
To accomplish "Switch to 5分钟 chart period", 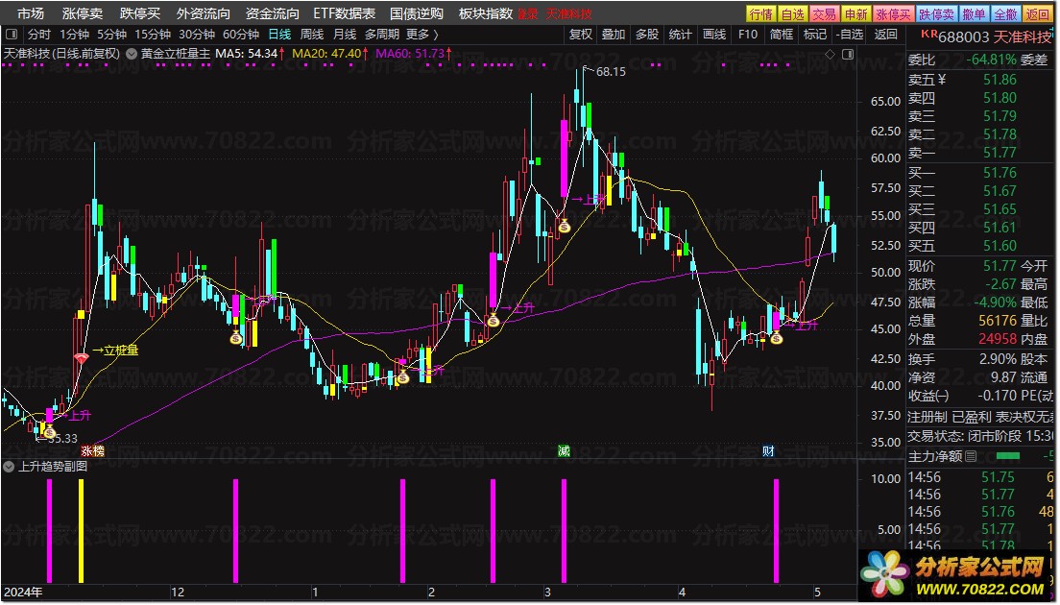I will coord(111,34).
